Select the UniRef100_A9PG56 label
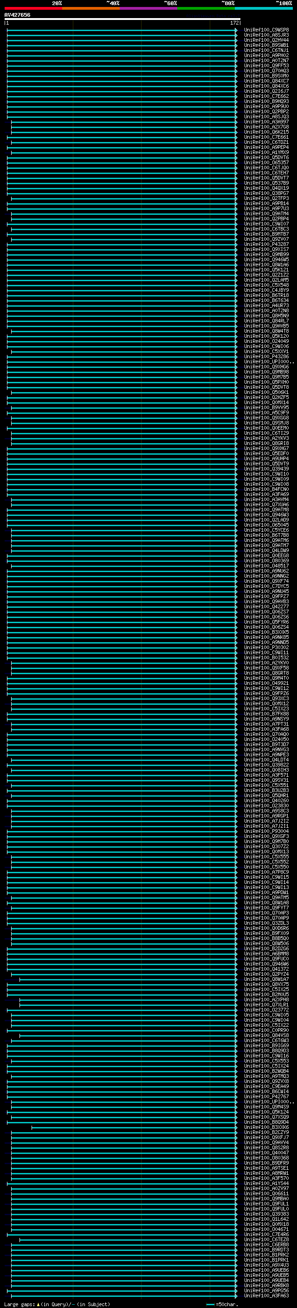 pyautogui.click(x=266, y=1290)
